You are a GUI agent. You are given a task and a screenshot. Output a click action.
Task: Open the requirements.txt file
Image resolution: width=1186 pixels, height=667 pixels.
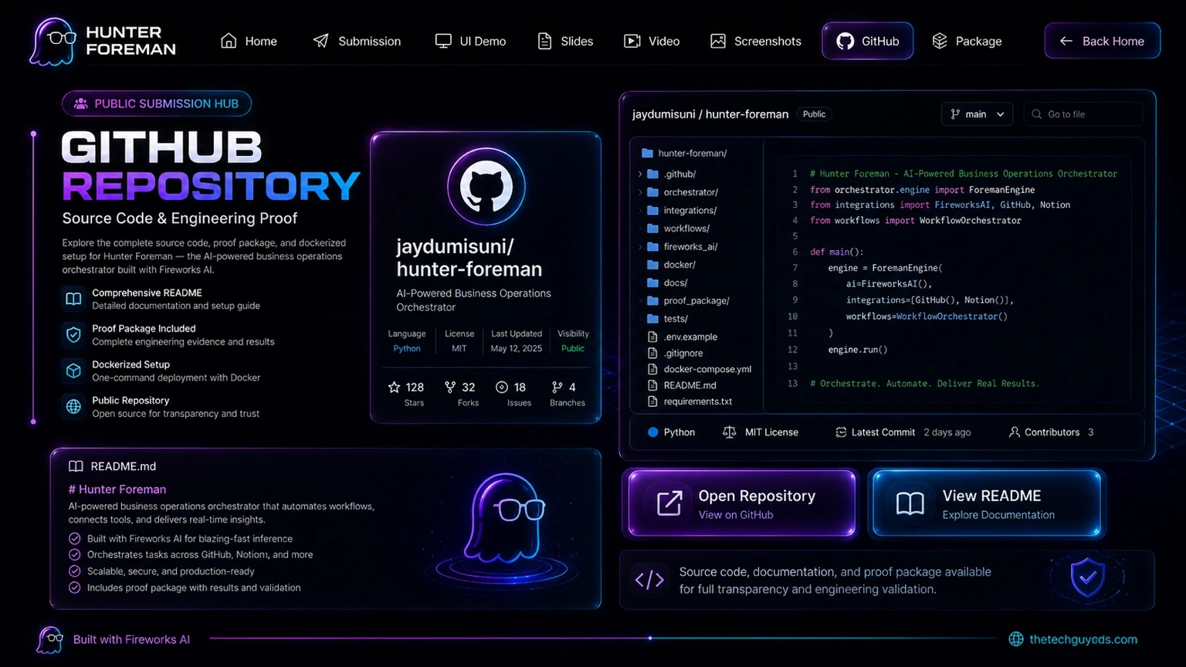pos(690,401)
